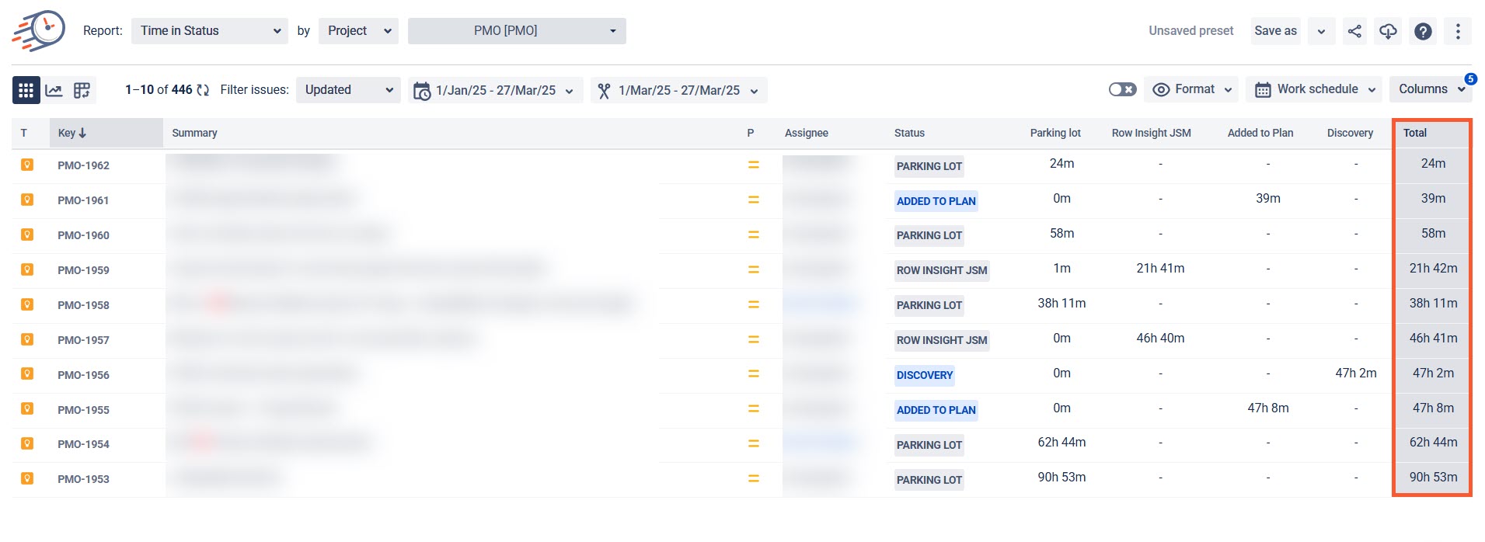Screen dimensions: 1485x542
Task: Open issue PMO-1958
Action: [x=83, y=305]
